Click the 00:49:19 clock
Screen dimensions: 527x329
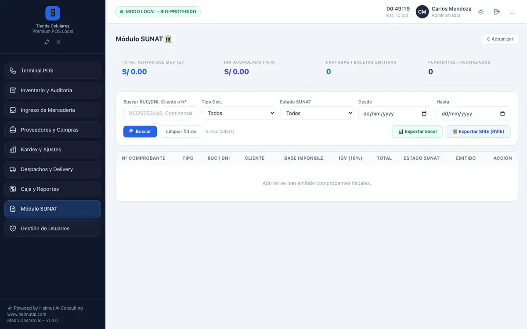(398, 9)
